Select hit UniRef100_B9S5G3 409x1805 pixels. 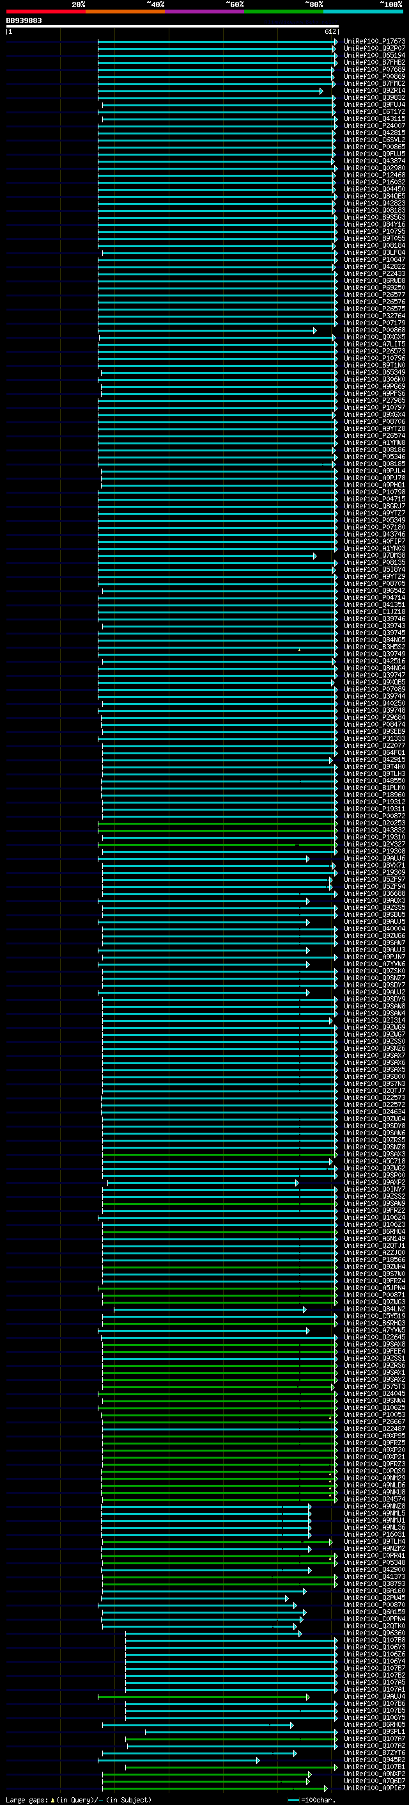[x=374, y=217]
